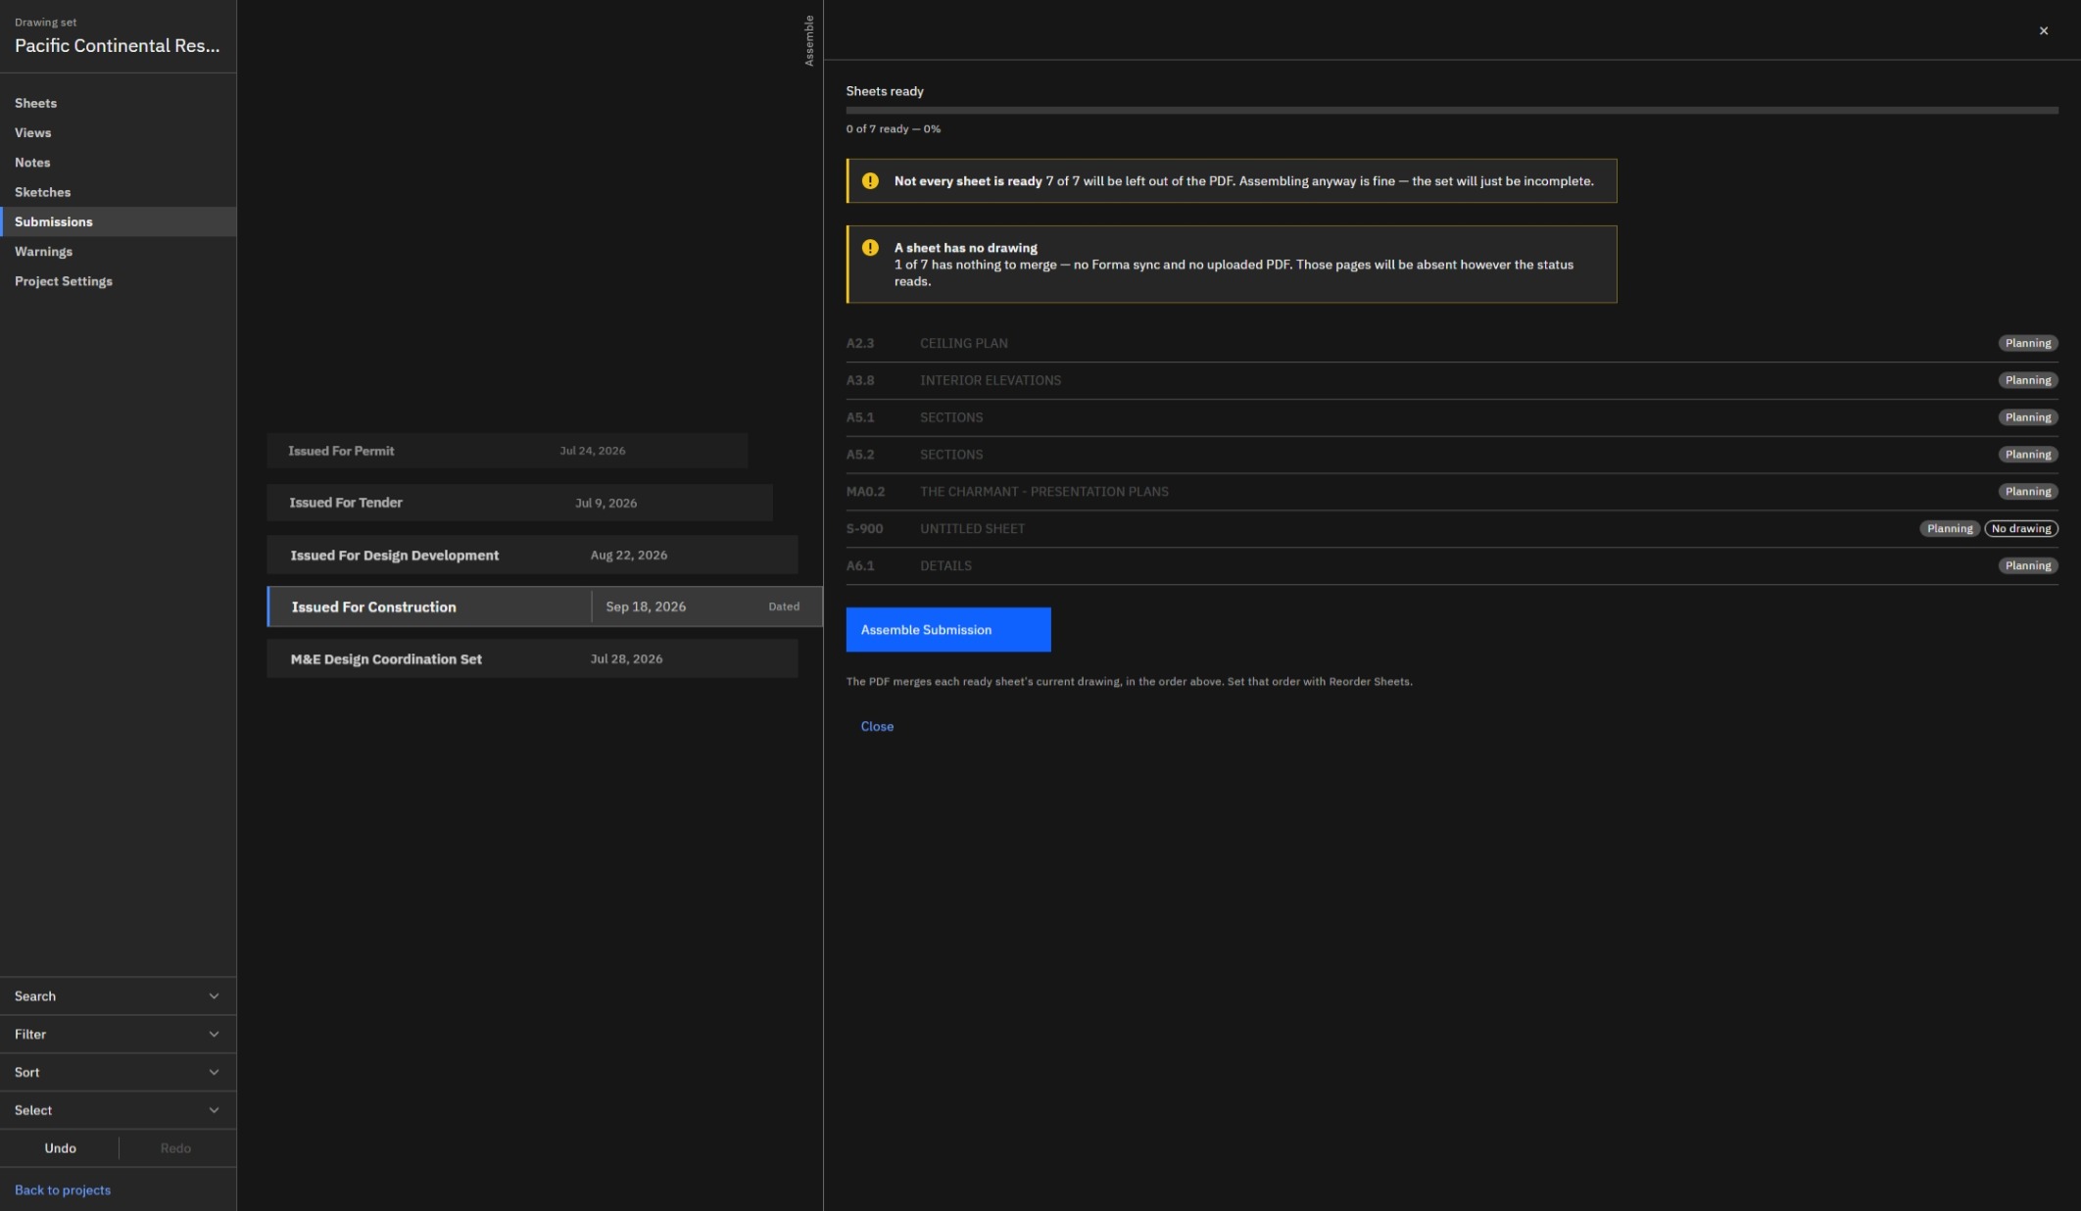The width and height of the screenshot is (2081, 1211).
Task: Expand the Select section chevron
Action: [x=214, y=1111]
